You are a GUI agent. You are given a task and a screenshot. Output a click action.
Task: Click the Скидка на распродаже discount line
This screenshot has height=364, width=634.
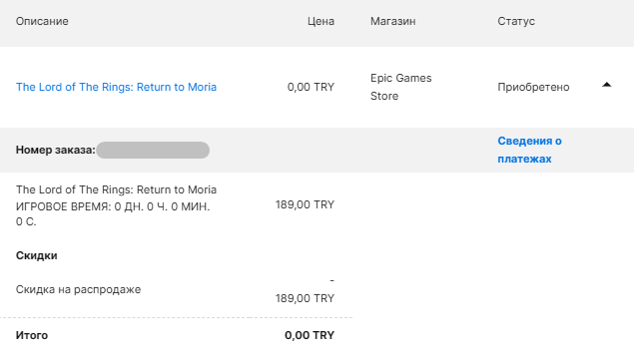tap(78, 289)
